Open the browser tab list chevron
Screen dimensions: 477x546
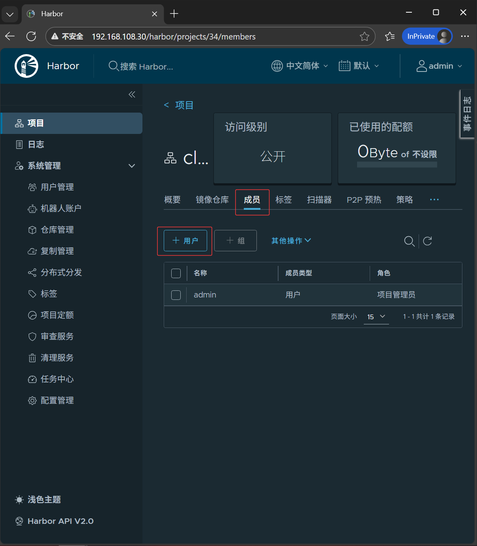coord(10,14)
